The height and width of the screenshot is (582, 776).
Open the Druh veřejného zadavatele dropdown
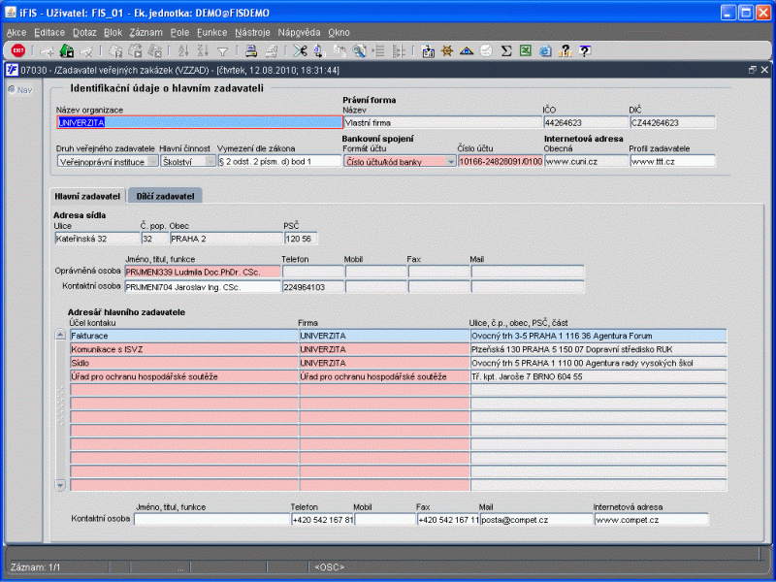pos(153,161)
